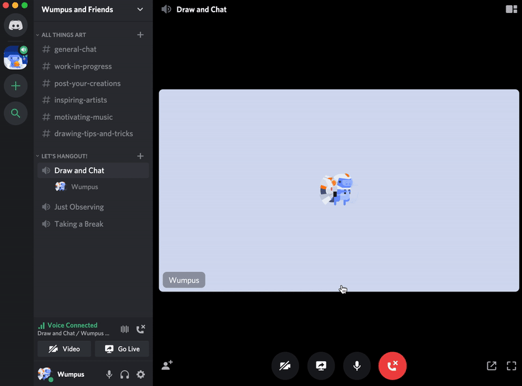Viewport: 522px width, 386px height.
Task: Open the invite friends icon
Action: [167, 366]
